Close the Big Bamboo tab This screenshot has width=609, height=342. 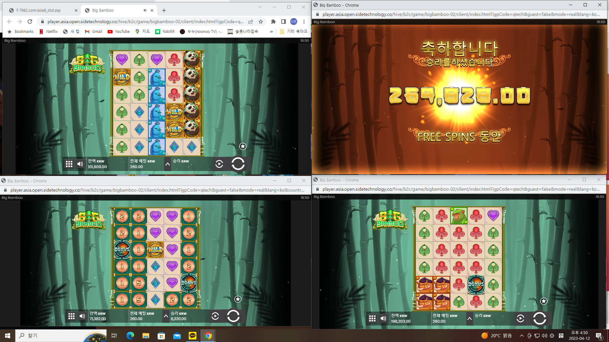click(152, 10)
